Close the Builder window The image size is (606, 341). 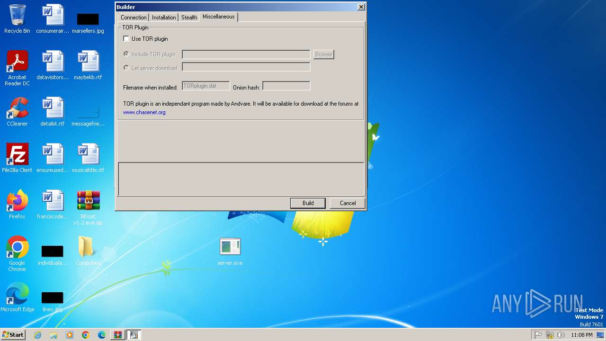[361, 7]
